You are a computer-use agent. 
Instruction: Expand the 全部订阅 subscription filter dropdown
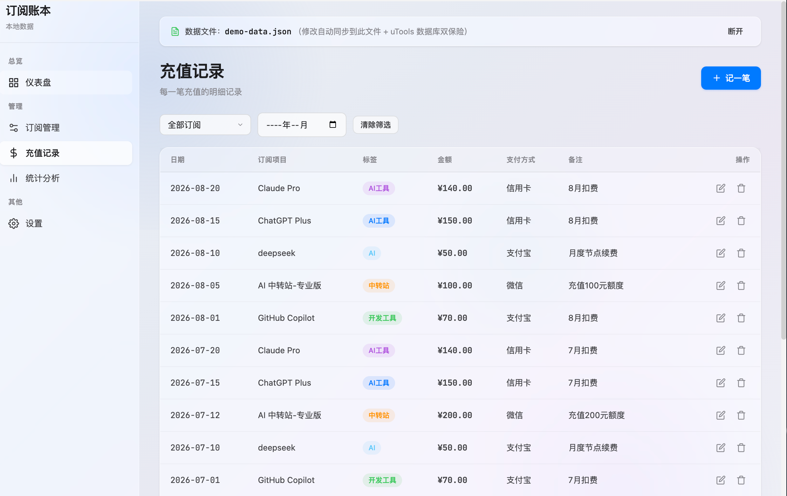pyautogui.click(x=205, y=125)
